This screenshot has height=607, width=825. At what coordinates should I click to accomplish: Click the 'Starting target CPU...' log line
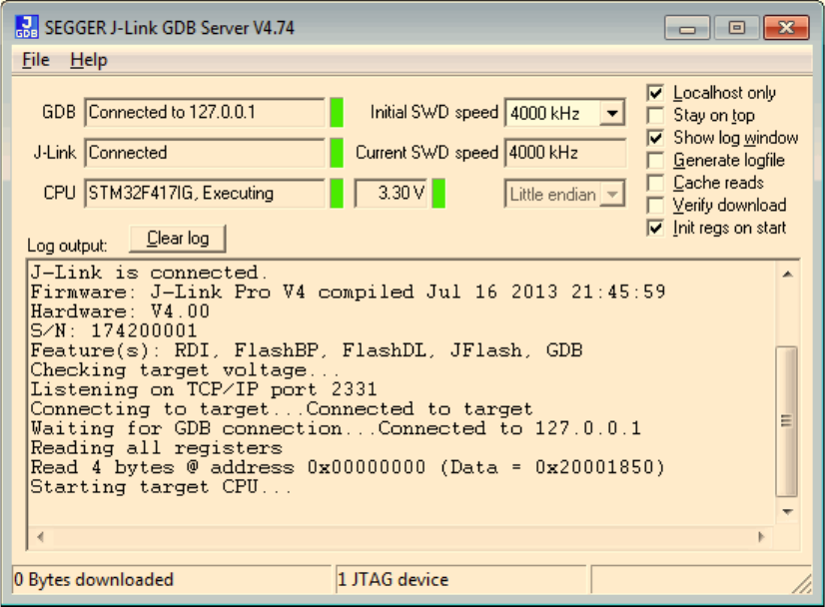click(161, 486)
